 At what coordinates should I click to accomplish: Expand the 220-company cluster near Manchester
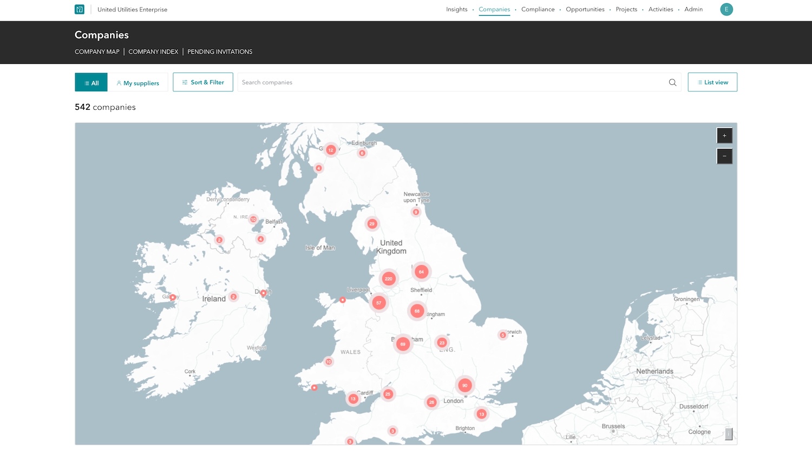pos(389,279)
